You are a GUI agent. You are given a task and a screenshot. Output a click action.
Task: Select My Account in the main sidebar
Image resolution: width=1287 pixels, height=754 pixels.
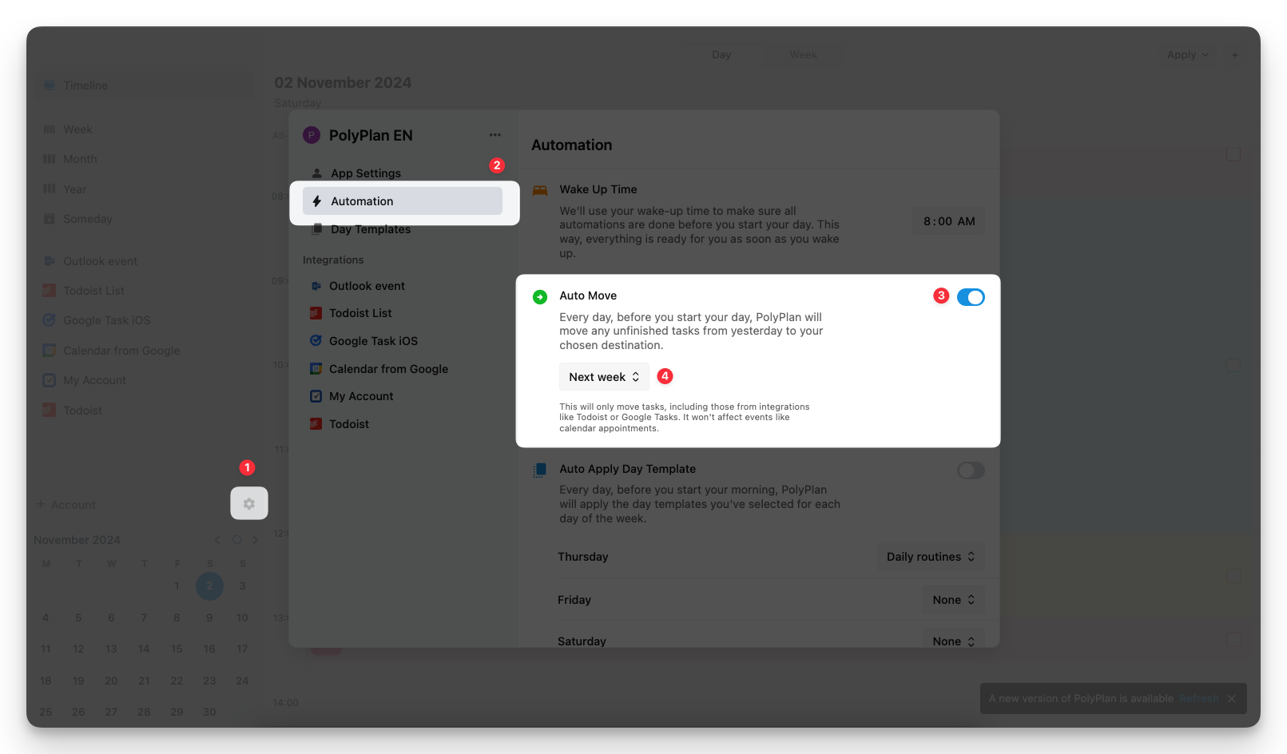[x=145, y=380]
